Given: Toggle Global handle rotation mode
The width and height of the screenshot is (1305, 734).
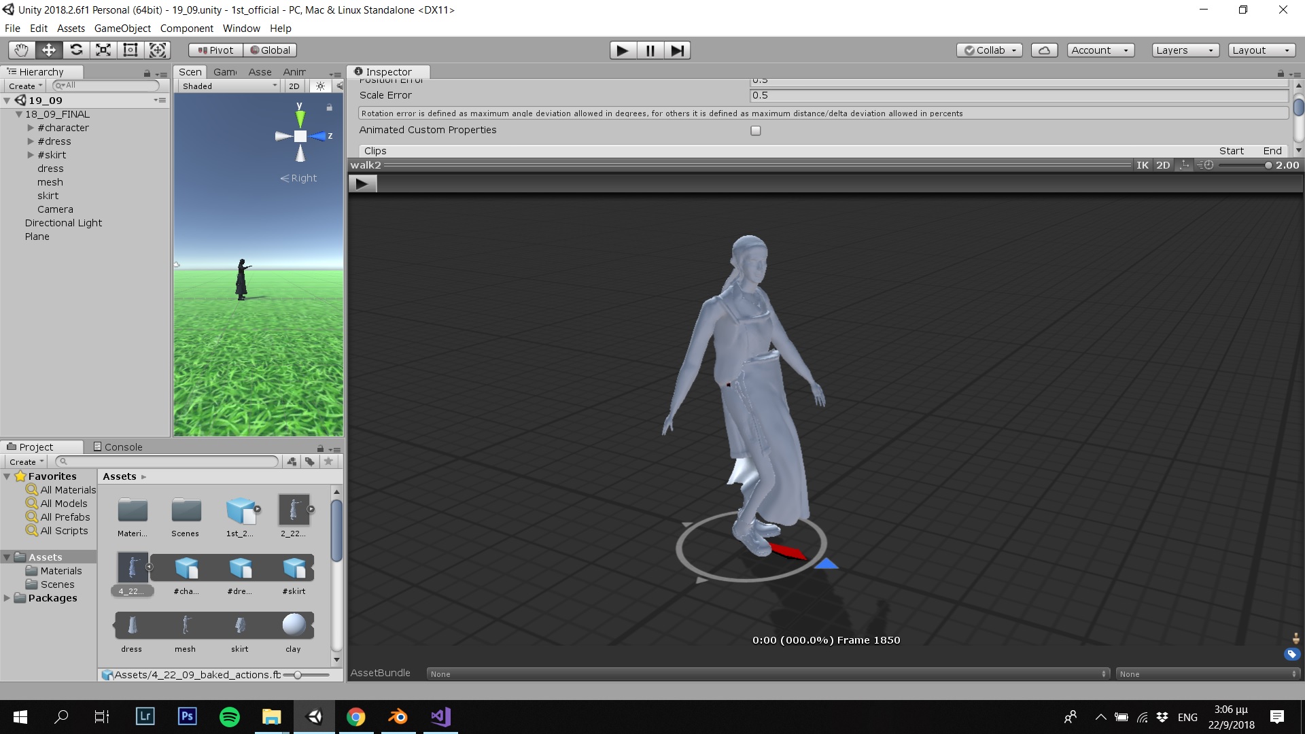Looking at the screenshot, I should pos(270,50).
